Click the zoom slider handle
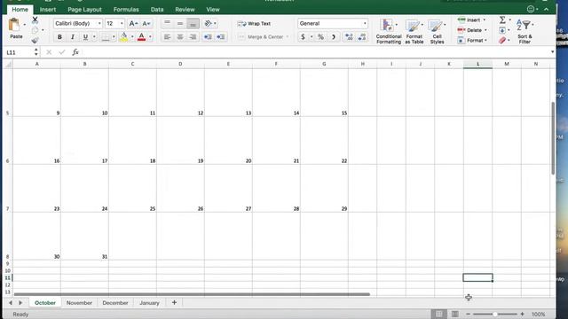 pyautogui.click(x=495, y=314)
